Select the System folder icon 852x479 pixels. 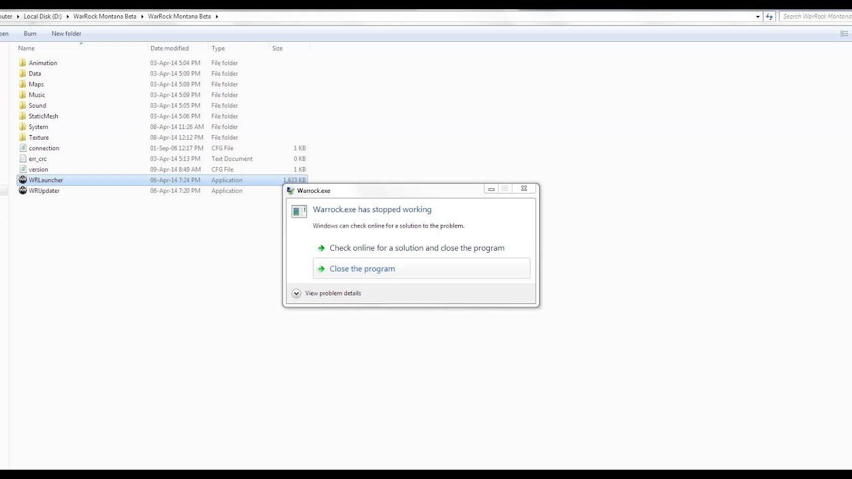click(x=23, y=127)
